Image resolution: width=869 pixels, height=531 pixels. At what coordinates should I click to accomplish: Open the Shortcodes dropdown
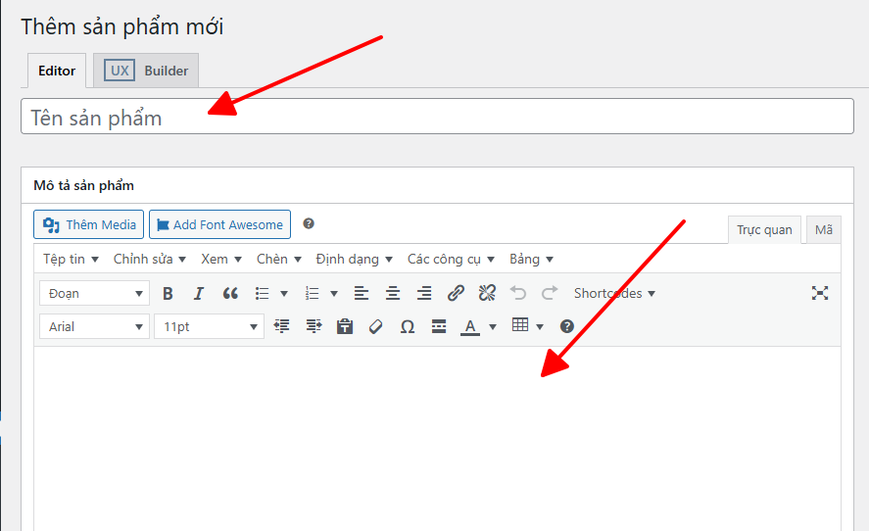(x=614, y=293)
